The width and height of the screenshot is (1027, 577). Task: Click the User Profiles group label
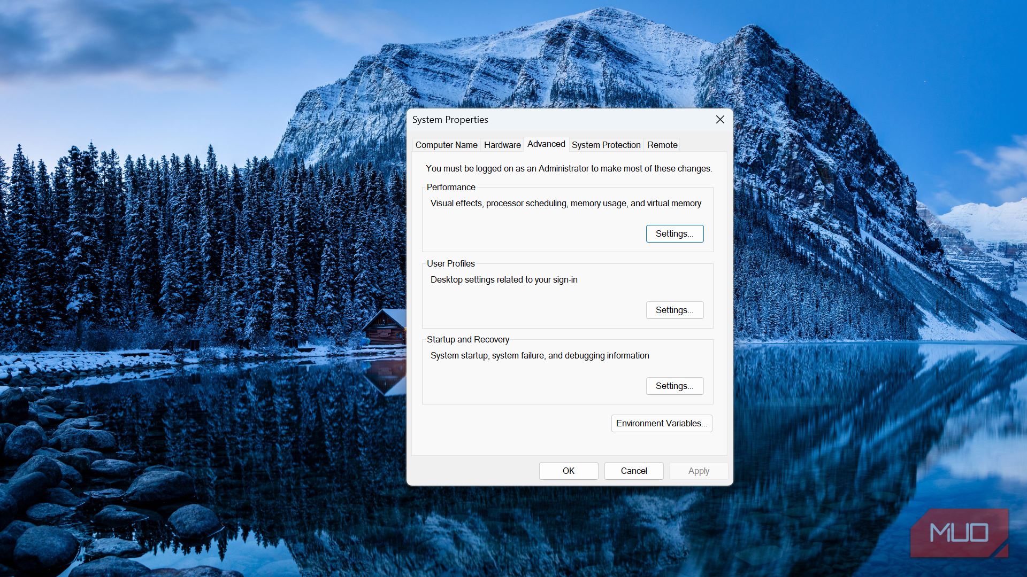(x=450, y=263)
